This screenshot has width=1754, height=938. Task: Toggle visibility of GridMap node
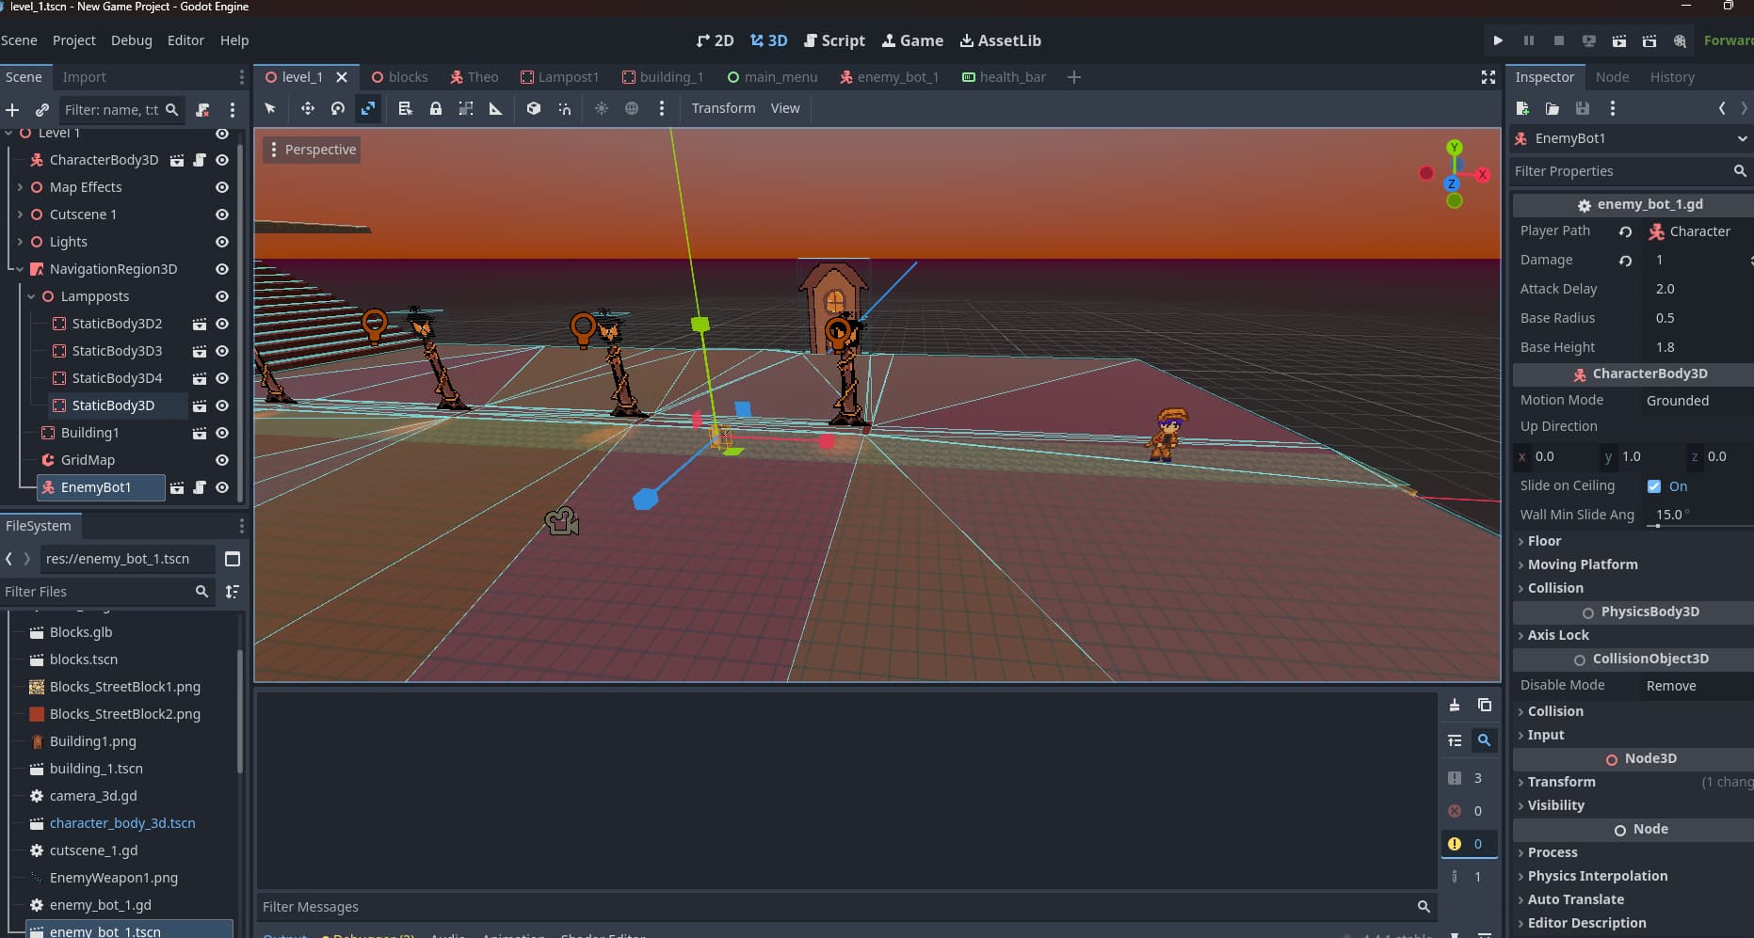222,460
